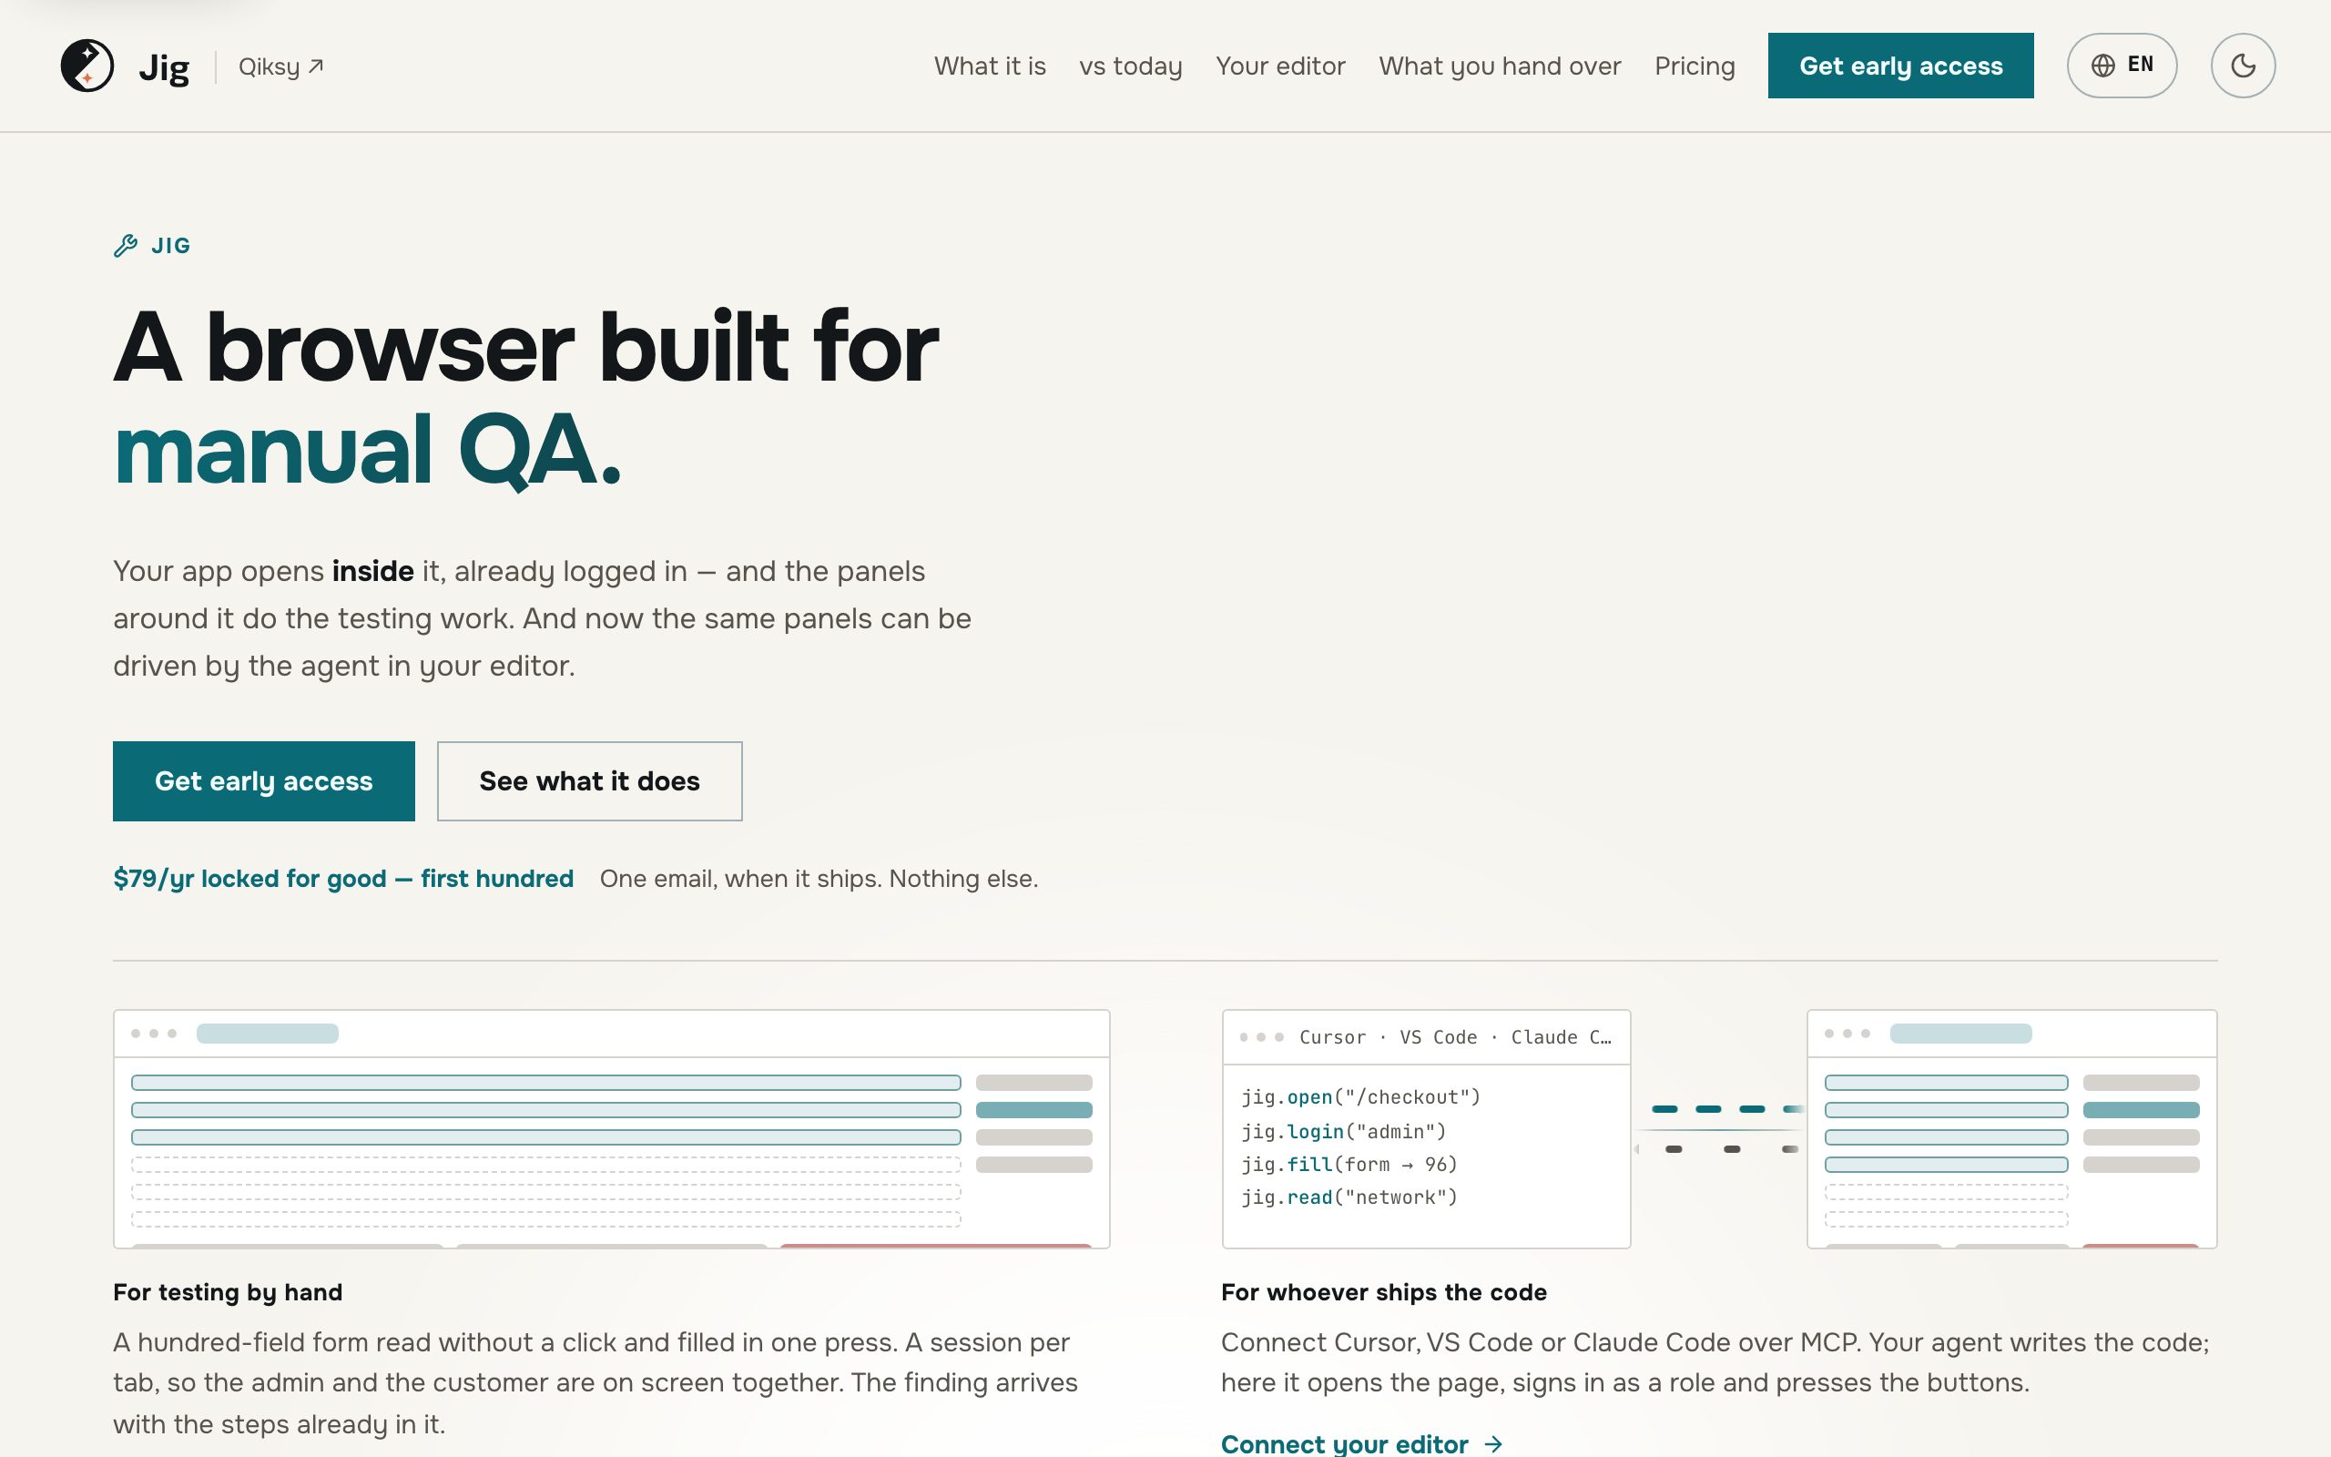The image size is (2331, 1457).
Task: Click the hero Get early access button
Action: click(264, 780)
